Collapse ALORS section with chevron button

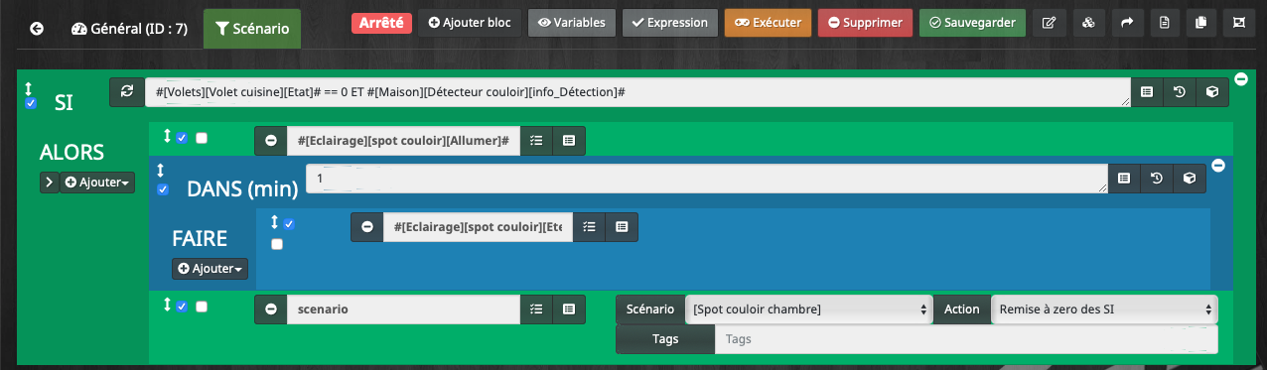[50, 183]
